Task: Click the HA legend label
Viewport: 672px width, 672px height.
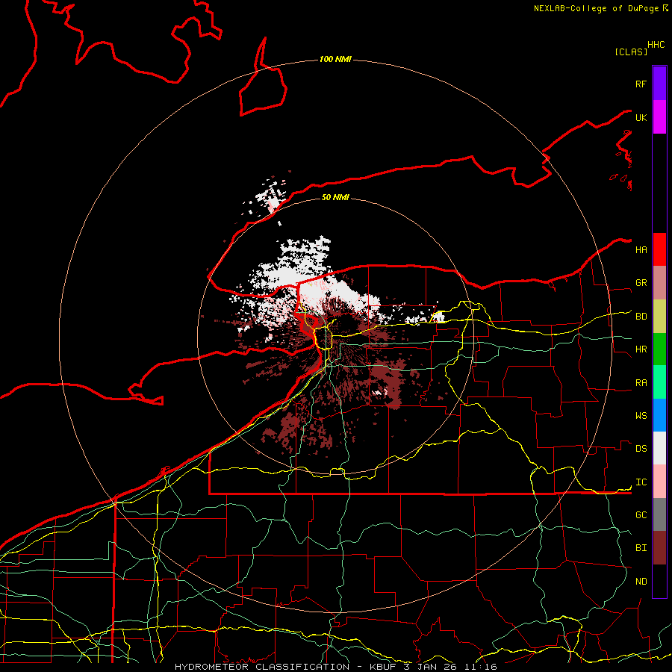Action: 641,250
